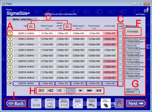Check the box for SGM7J-06A*A row
This screenshot has width=152, height=112.
[121, 50]
